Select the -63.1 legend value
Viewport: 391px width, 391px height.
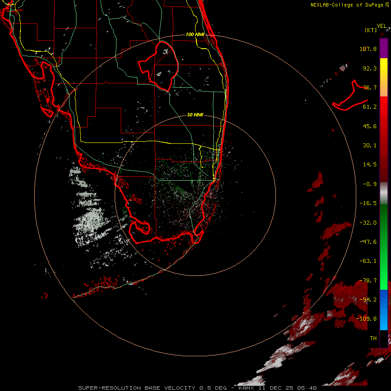point(368,261)
